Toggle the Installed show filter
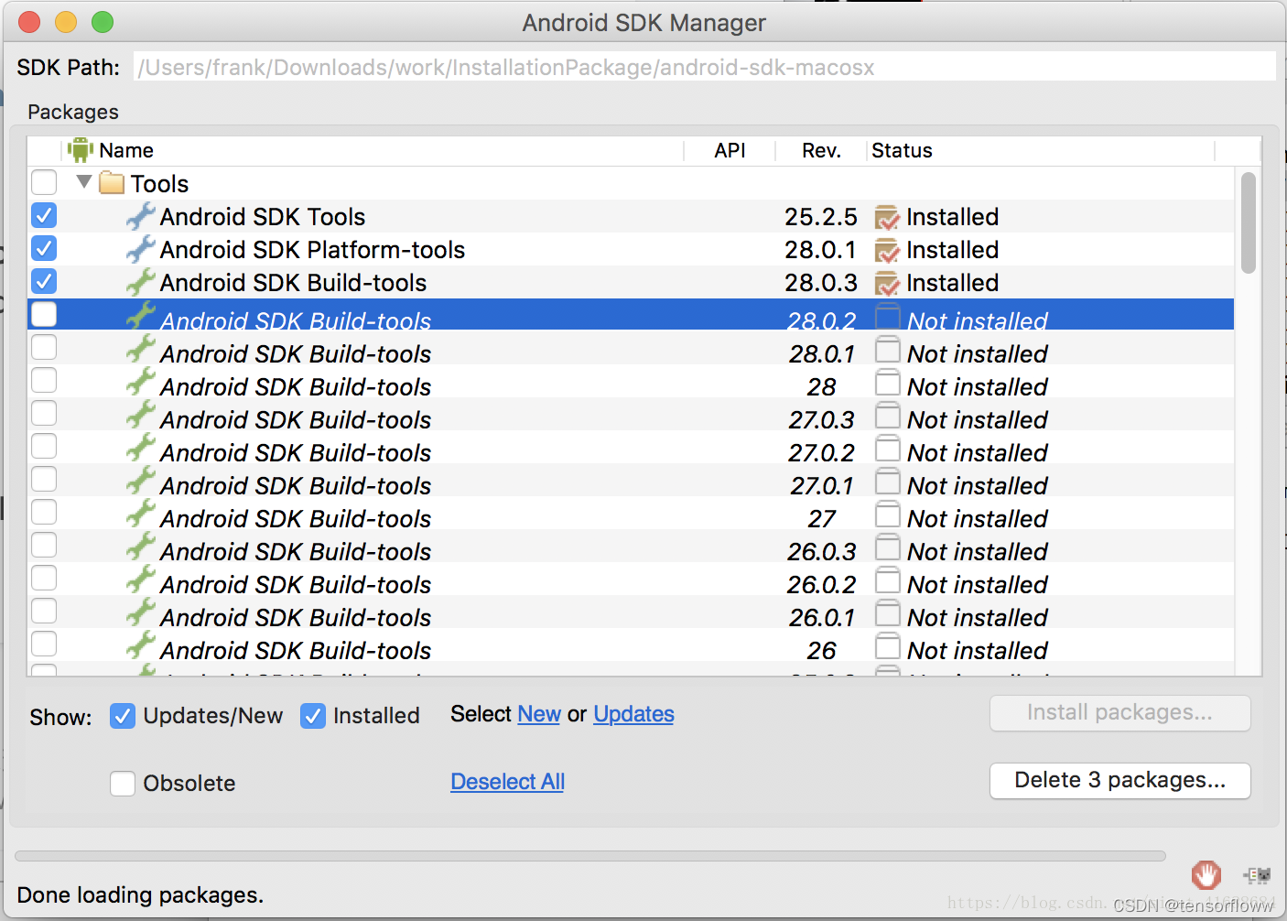 (313, 716)
